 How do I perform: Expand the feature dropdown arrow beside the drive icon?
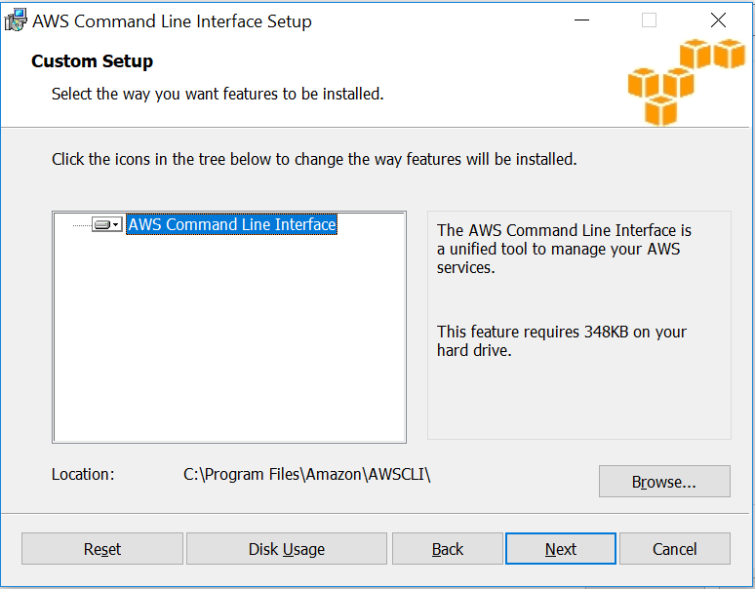(x=116, y=224)
